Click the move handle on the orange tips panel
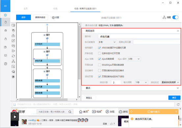Screen dimensions: 182x128 (x=131, y=112)
